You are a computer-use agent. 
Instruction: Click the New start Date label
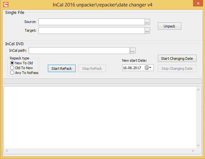pyautogui.click(x=135, y=60)
